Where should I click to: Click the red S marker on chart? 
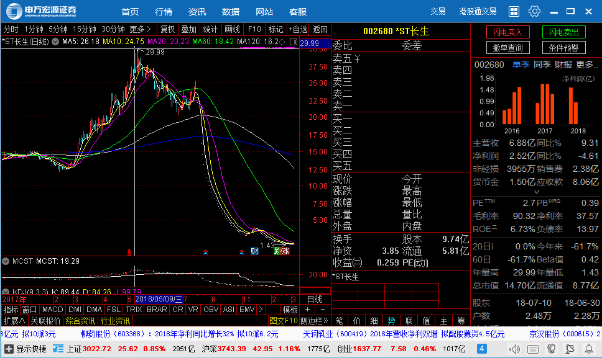point(129,252)
